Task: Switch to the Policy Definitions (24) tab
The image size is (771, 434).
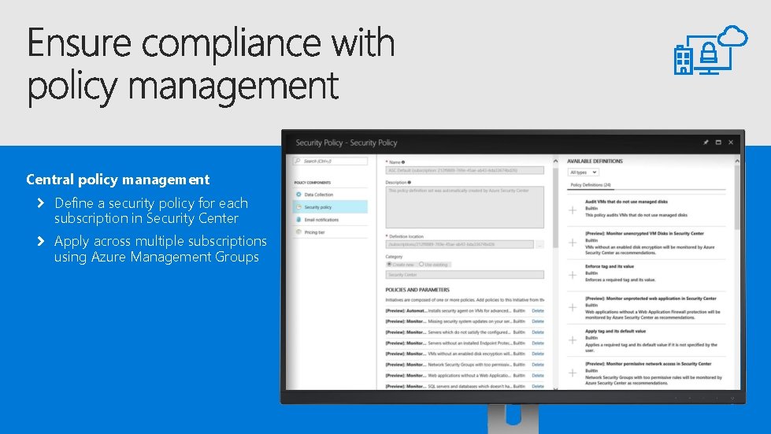Action: (591, 185)
